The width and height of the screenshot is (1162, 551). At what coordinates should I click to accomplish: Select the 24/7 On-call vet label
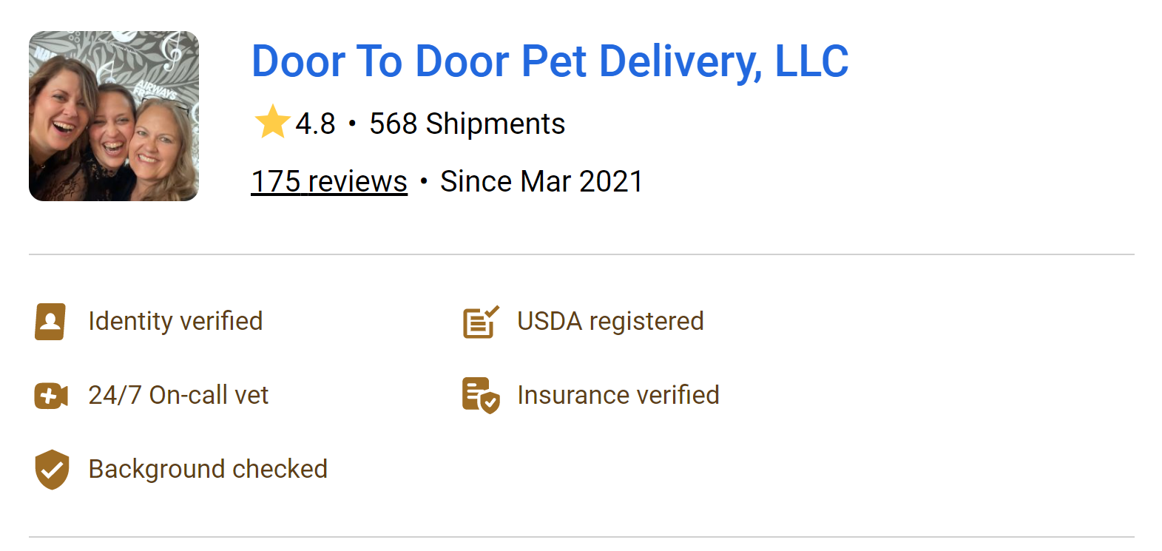(x=178, y=395)
